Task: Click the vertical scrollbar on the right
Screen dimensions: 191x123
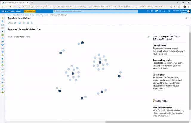Action: [x=190, y=71]
